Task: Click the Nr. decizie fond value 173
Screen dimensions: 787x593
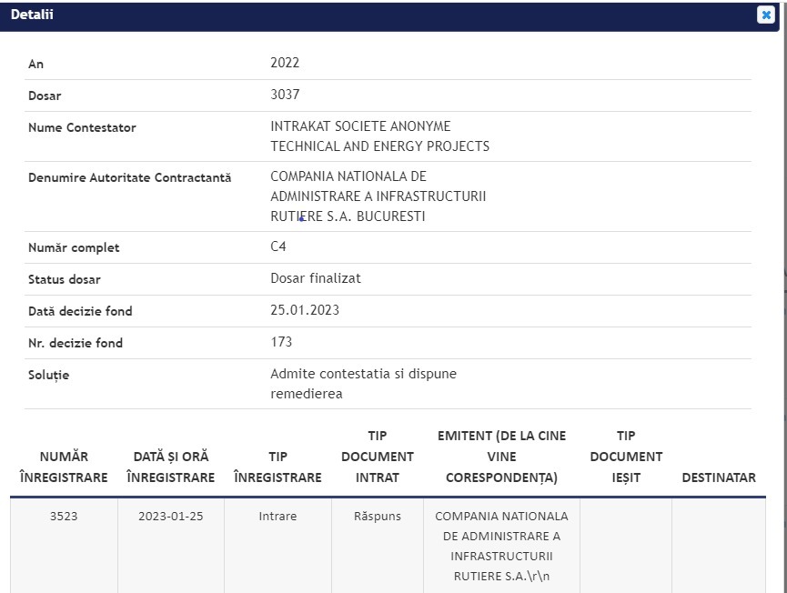Action: click(x=281, y=342)
